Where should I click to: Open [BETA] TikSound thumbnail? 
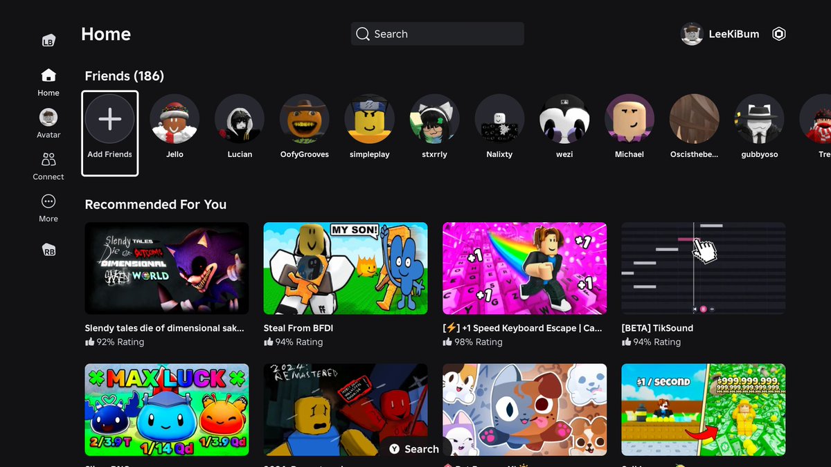(x=704, y=268)
